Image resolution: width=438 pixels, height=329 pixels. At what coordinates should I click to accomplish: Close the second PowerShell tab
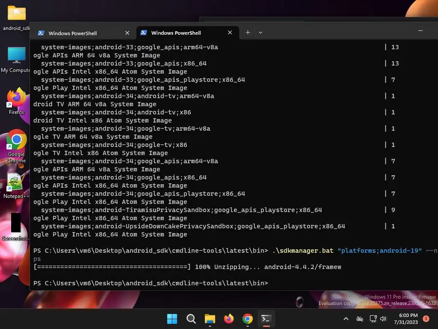click(230, 33)
